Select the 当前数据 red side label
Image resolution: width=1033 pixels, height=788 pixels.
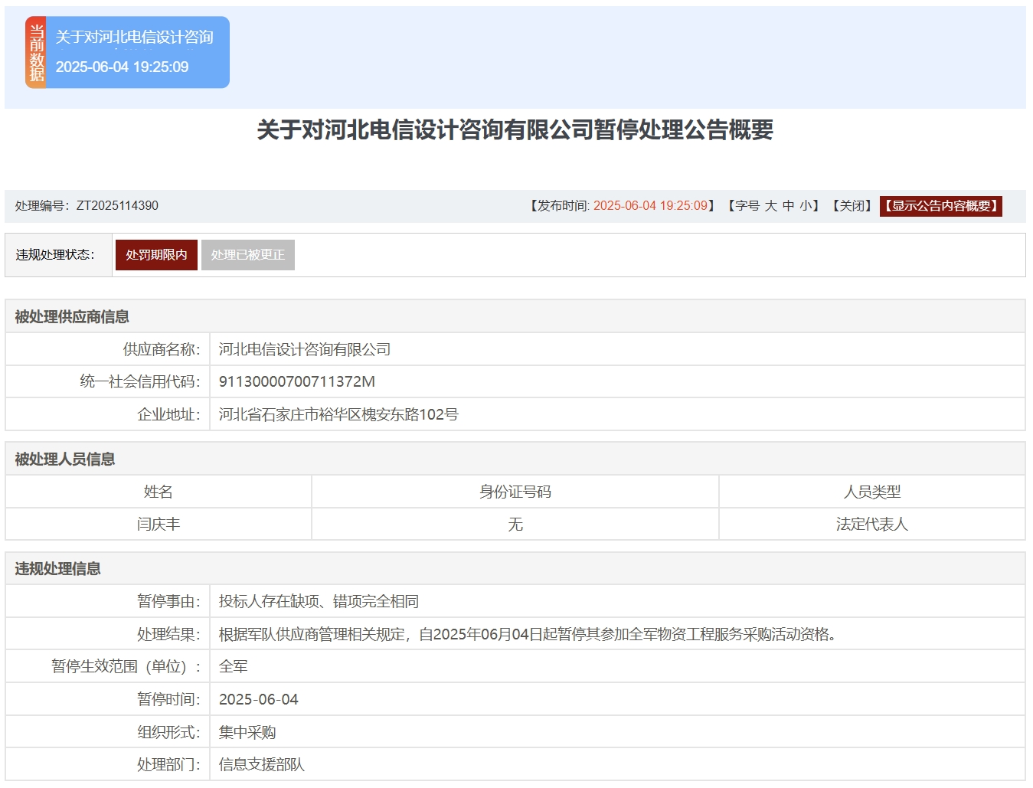pyautogui.click(x=36, y=52)
